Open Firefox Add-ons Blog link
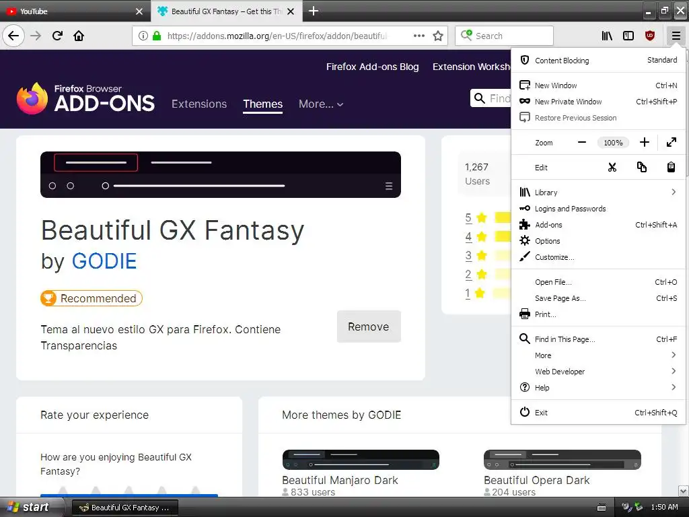 pos(372,67)
